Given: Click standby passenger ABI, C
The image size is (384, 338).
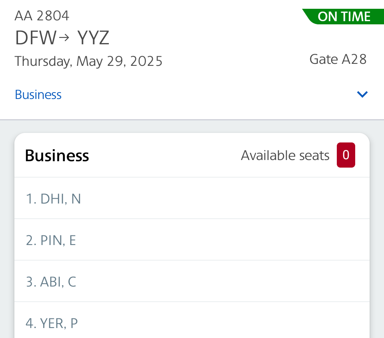Looking at the screenshot, I should pos(51,281).
